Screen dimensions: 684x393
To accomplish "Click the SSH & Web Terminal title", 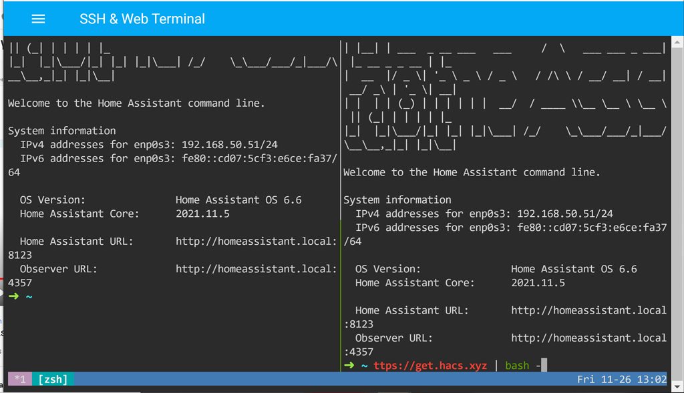I will click(142, 19).
